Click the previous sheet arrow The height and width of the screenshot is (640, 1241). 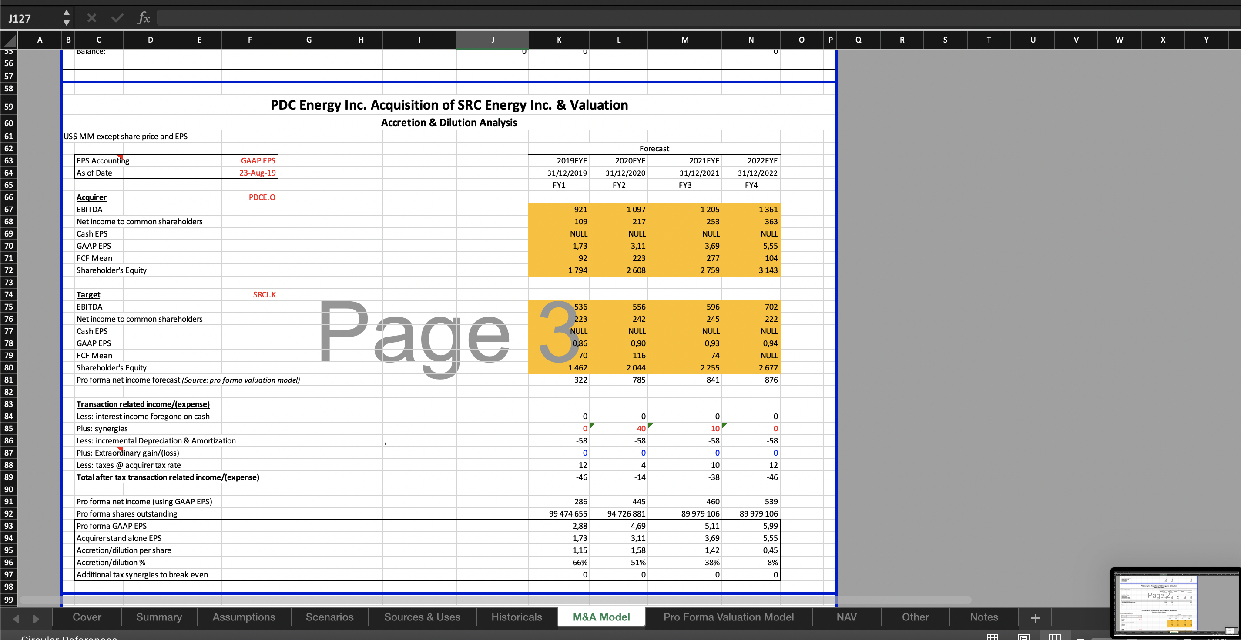point(16,619)
